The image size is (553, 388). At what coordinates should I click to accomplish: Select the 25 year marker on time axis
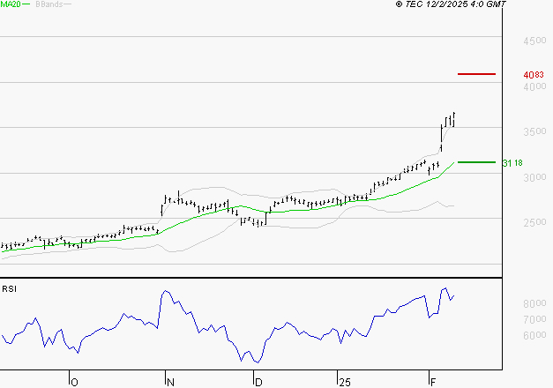[343, 382]
